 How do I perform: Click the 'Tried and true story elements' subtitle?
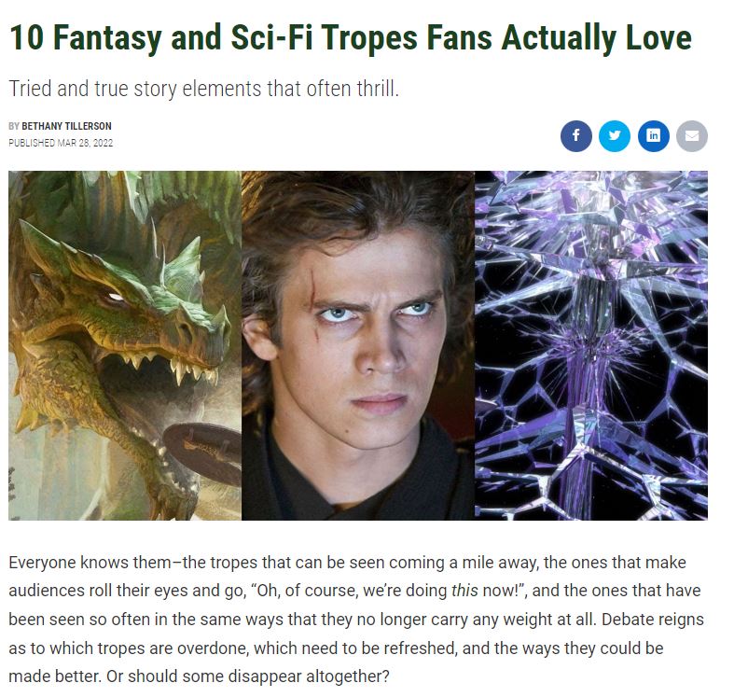coord(203,89)
